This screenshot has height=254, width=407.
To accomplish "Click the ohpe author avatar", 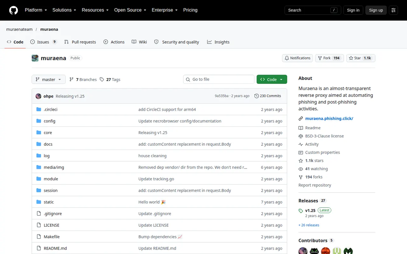I will coord(38,96).
